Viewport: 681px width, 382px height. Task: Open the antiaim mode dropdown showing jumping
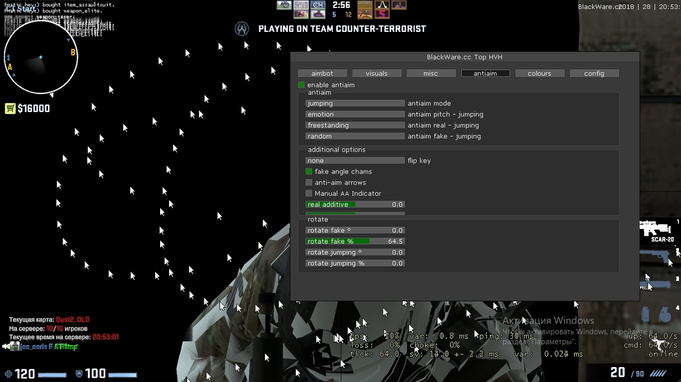pos(355,104)
